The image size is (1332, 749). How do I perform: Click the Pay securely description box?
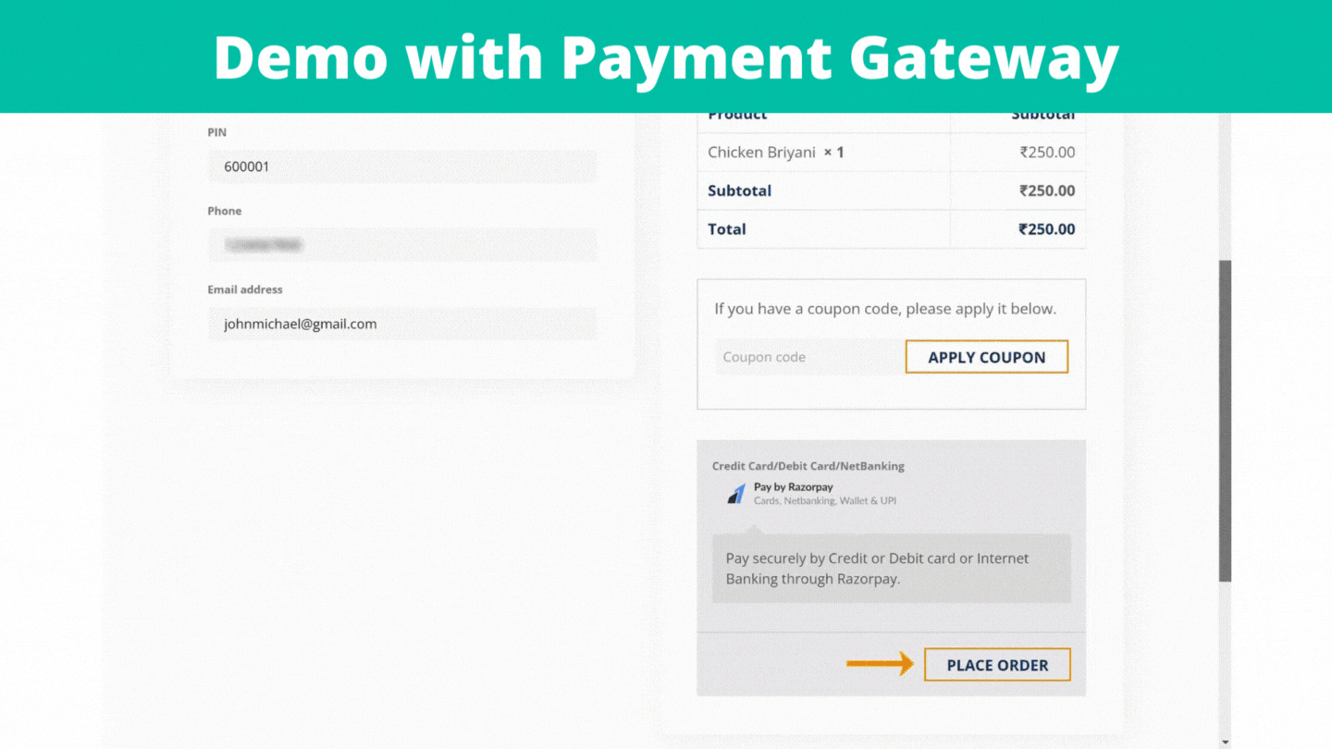point(891,569)
